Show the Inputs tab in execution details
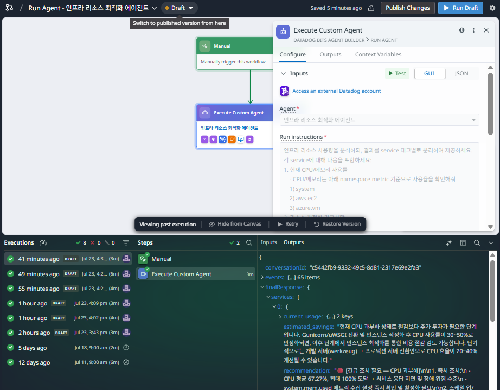500x390 pixels. tap(269, 242)
